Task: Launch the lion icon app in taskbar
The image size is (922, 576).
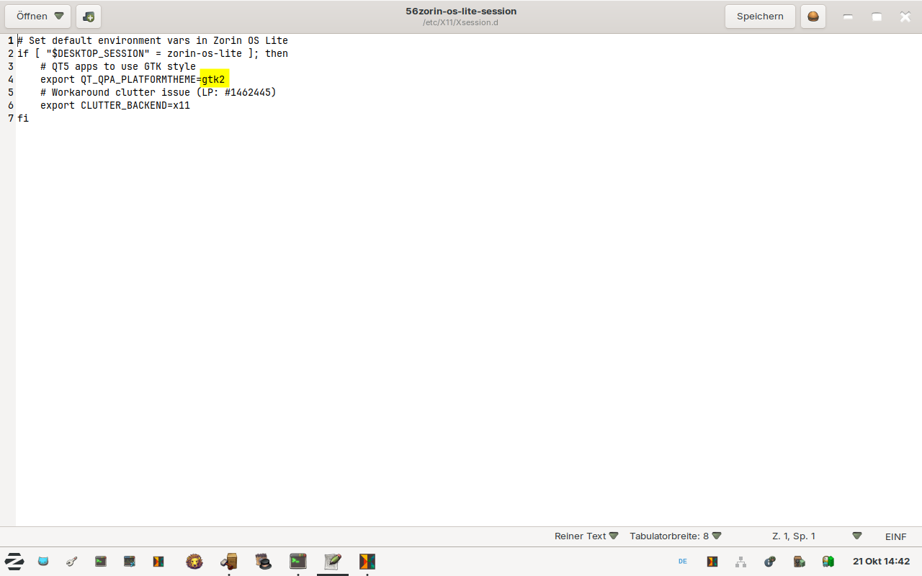Action: pos(194,562)
